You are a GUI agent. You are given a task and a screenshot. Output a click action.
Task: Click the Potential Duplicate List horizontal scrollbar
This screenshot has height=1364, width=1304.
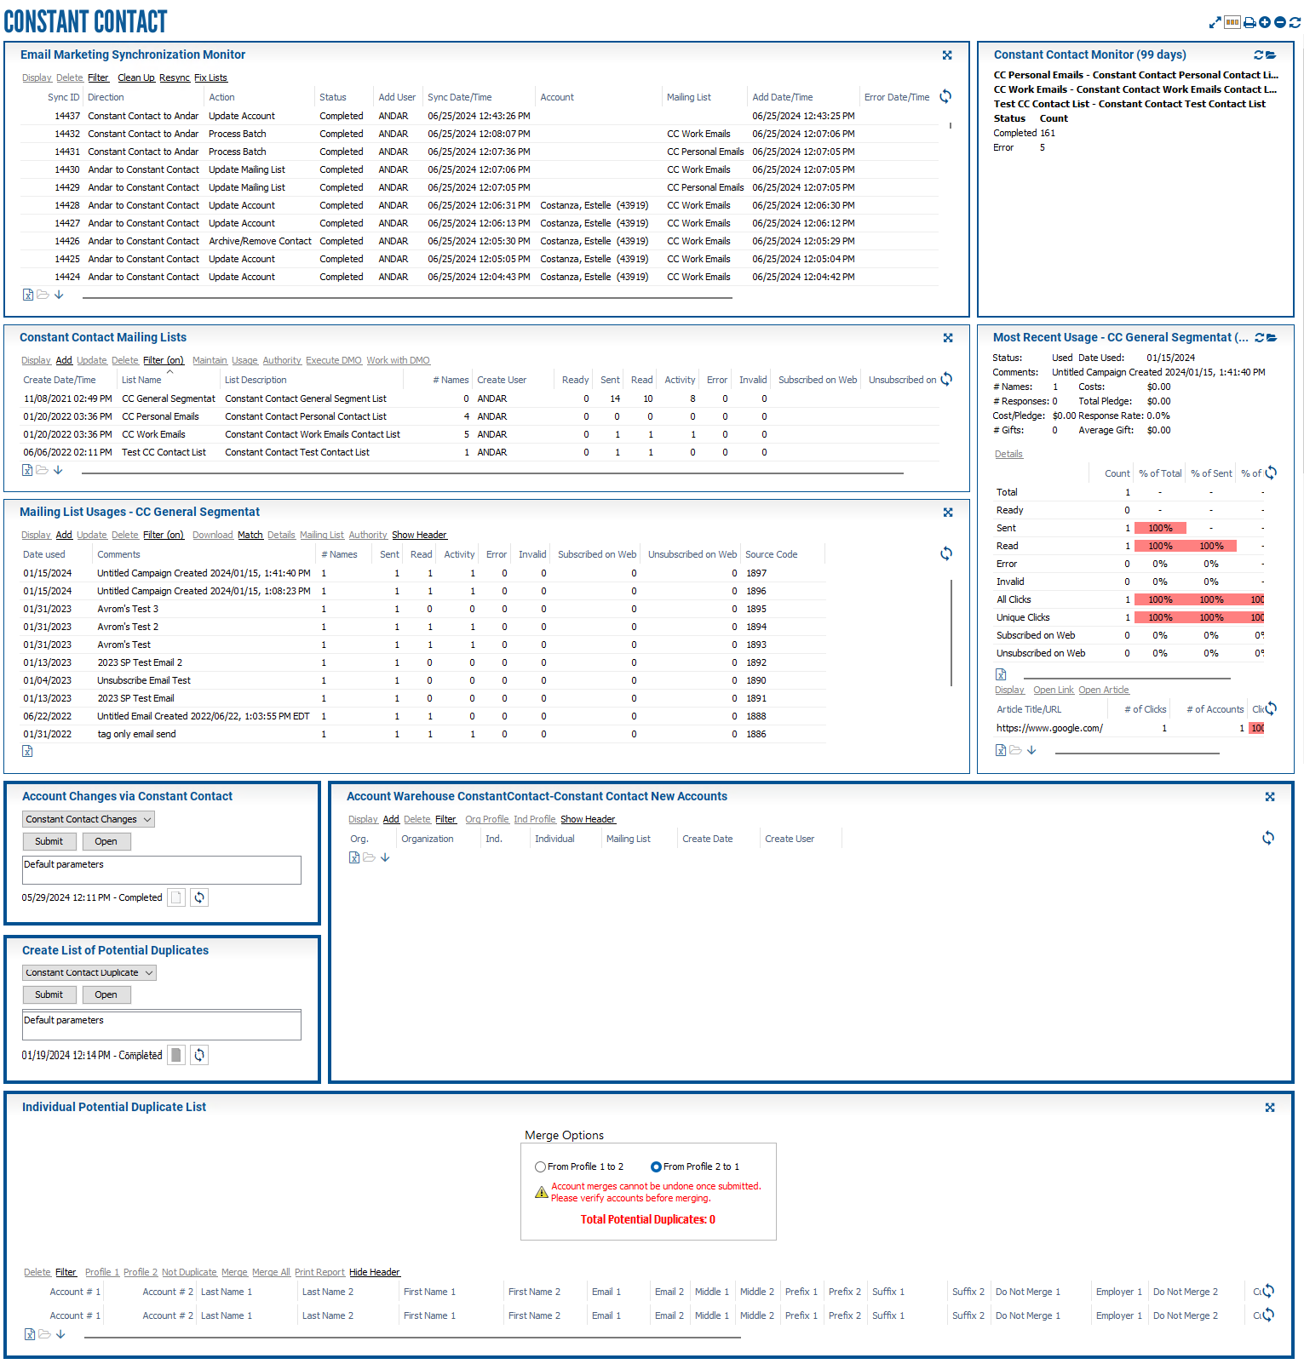click(x=412, y=1338)
